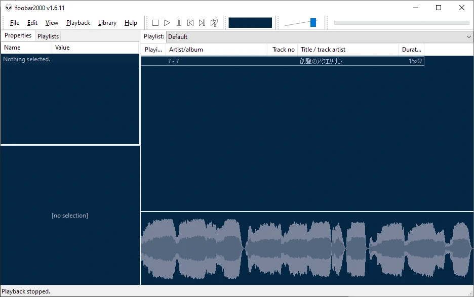The width and height of the screenshot is (474, 297).
Task: Open the Library menu
Action: click(107, 23)
